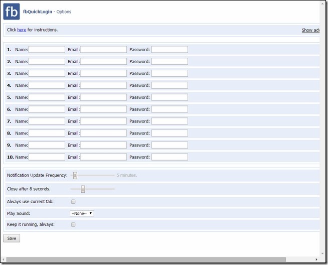The image size is (328, 265).
Task: Click the 'Play Sound:' label
Action: click(x=19, y=213)
